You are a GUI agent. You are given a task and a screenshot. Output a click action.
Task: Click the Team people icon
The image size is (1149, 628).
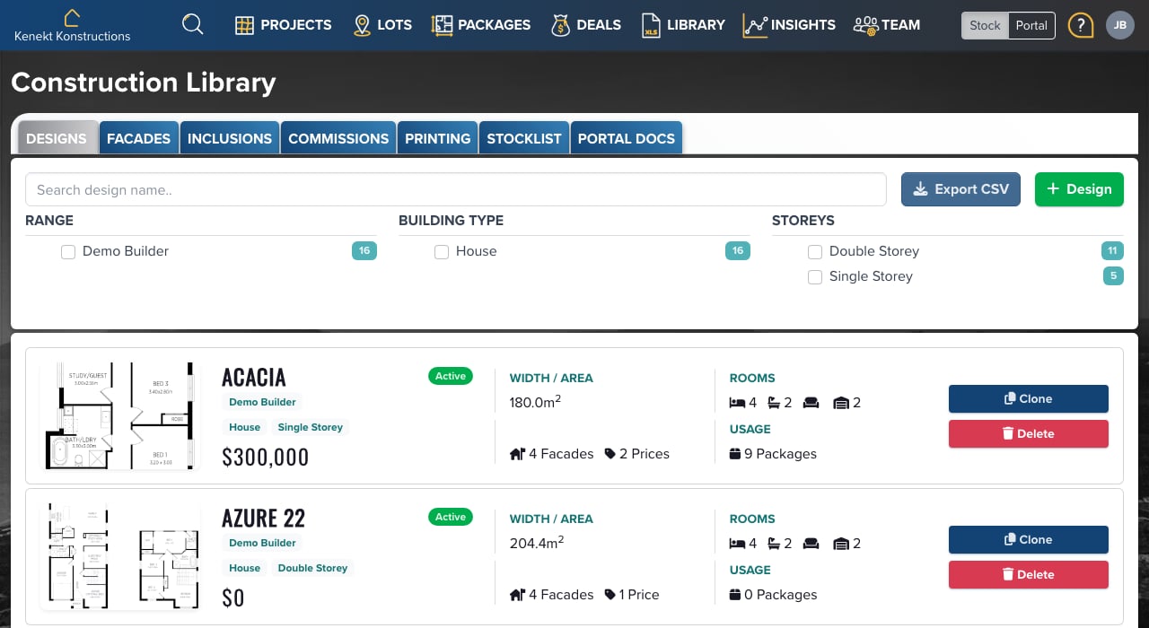tap(865, 25)
